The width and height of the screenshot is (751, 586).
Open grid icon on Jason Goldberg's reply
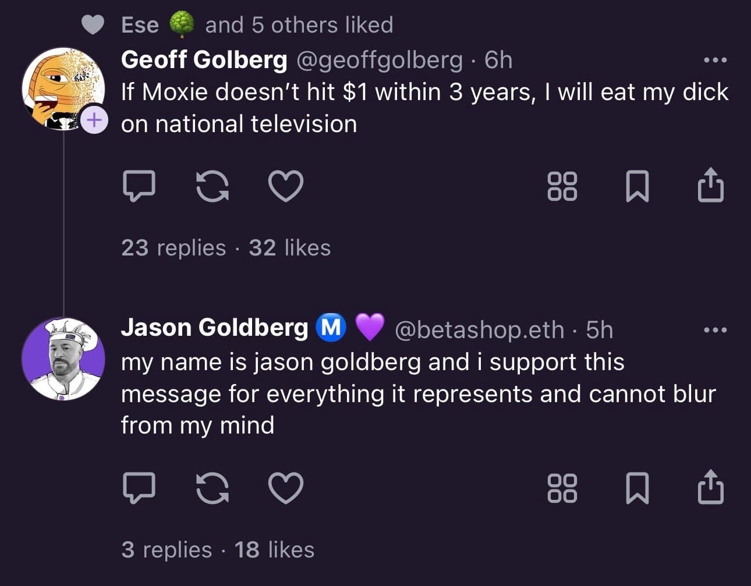tap(562, 487)
